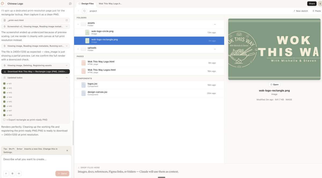
Task: Open the chat history icon beside Chinese Logo
Action: click(70, 3)
